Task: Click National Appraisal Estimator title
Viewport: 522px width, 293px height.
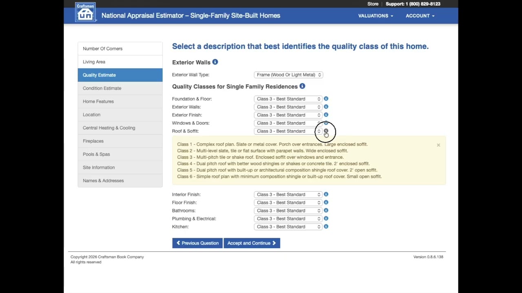Action: click(x=191, y=15)
